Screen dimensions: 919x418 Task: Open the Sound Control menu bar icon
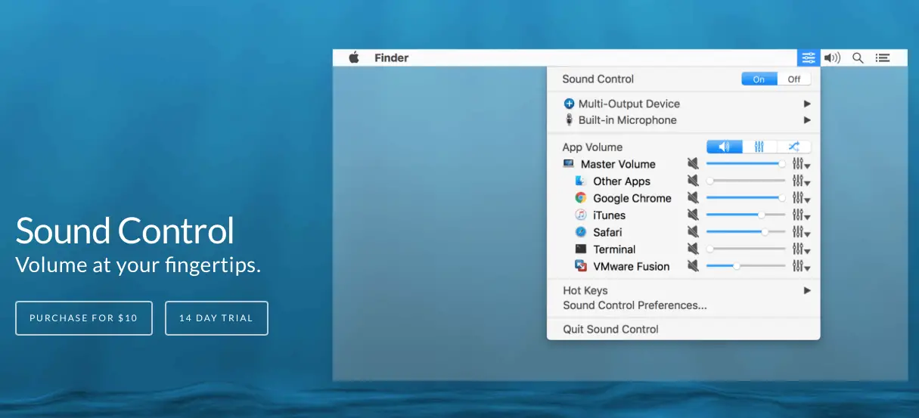pos(809,57)
